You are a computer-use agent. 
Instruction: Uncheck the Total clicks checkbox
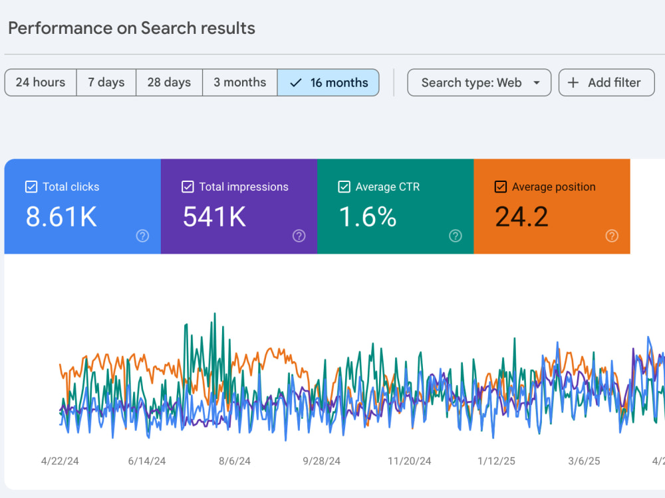point(31,187)
